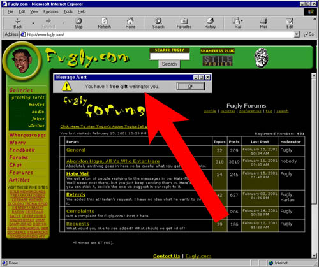Open victims in the sidebar

pos(36,126)
